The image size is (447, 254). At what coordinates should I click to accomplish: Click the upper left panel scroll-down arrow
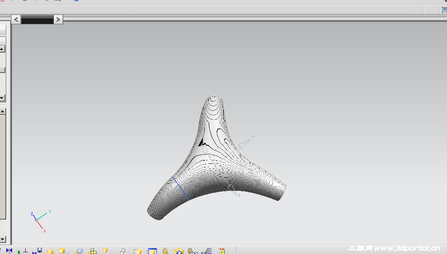pos(2,98)
